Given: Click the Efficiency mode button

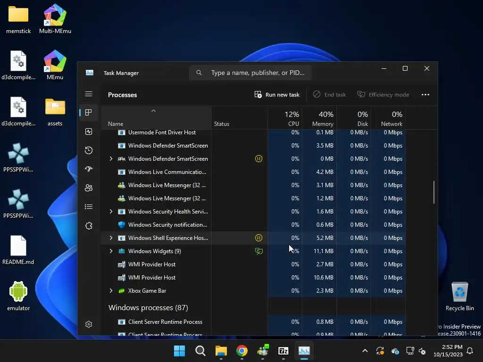Looking at the screenshot, I should pos(383,94).
